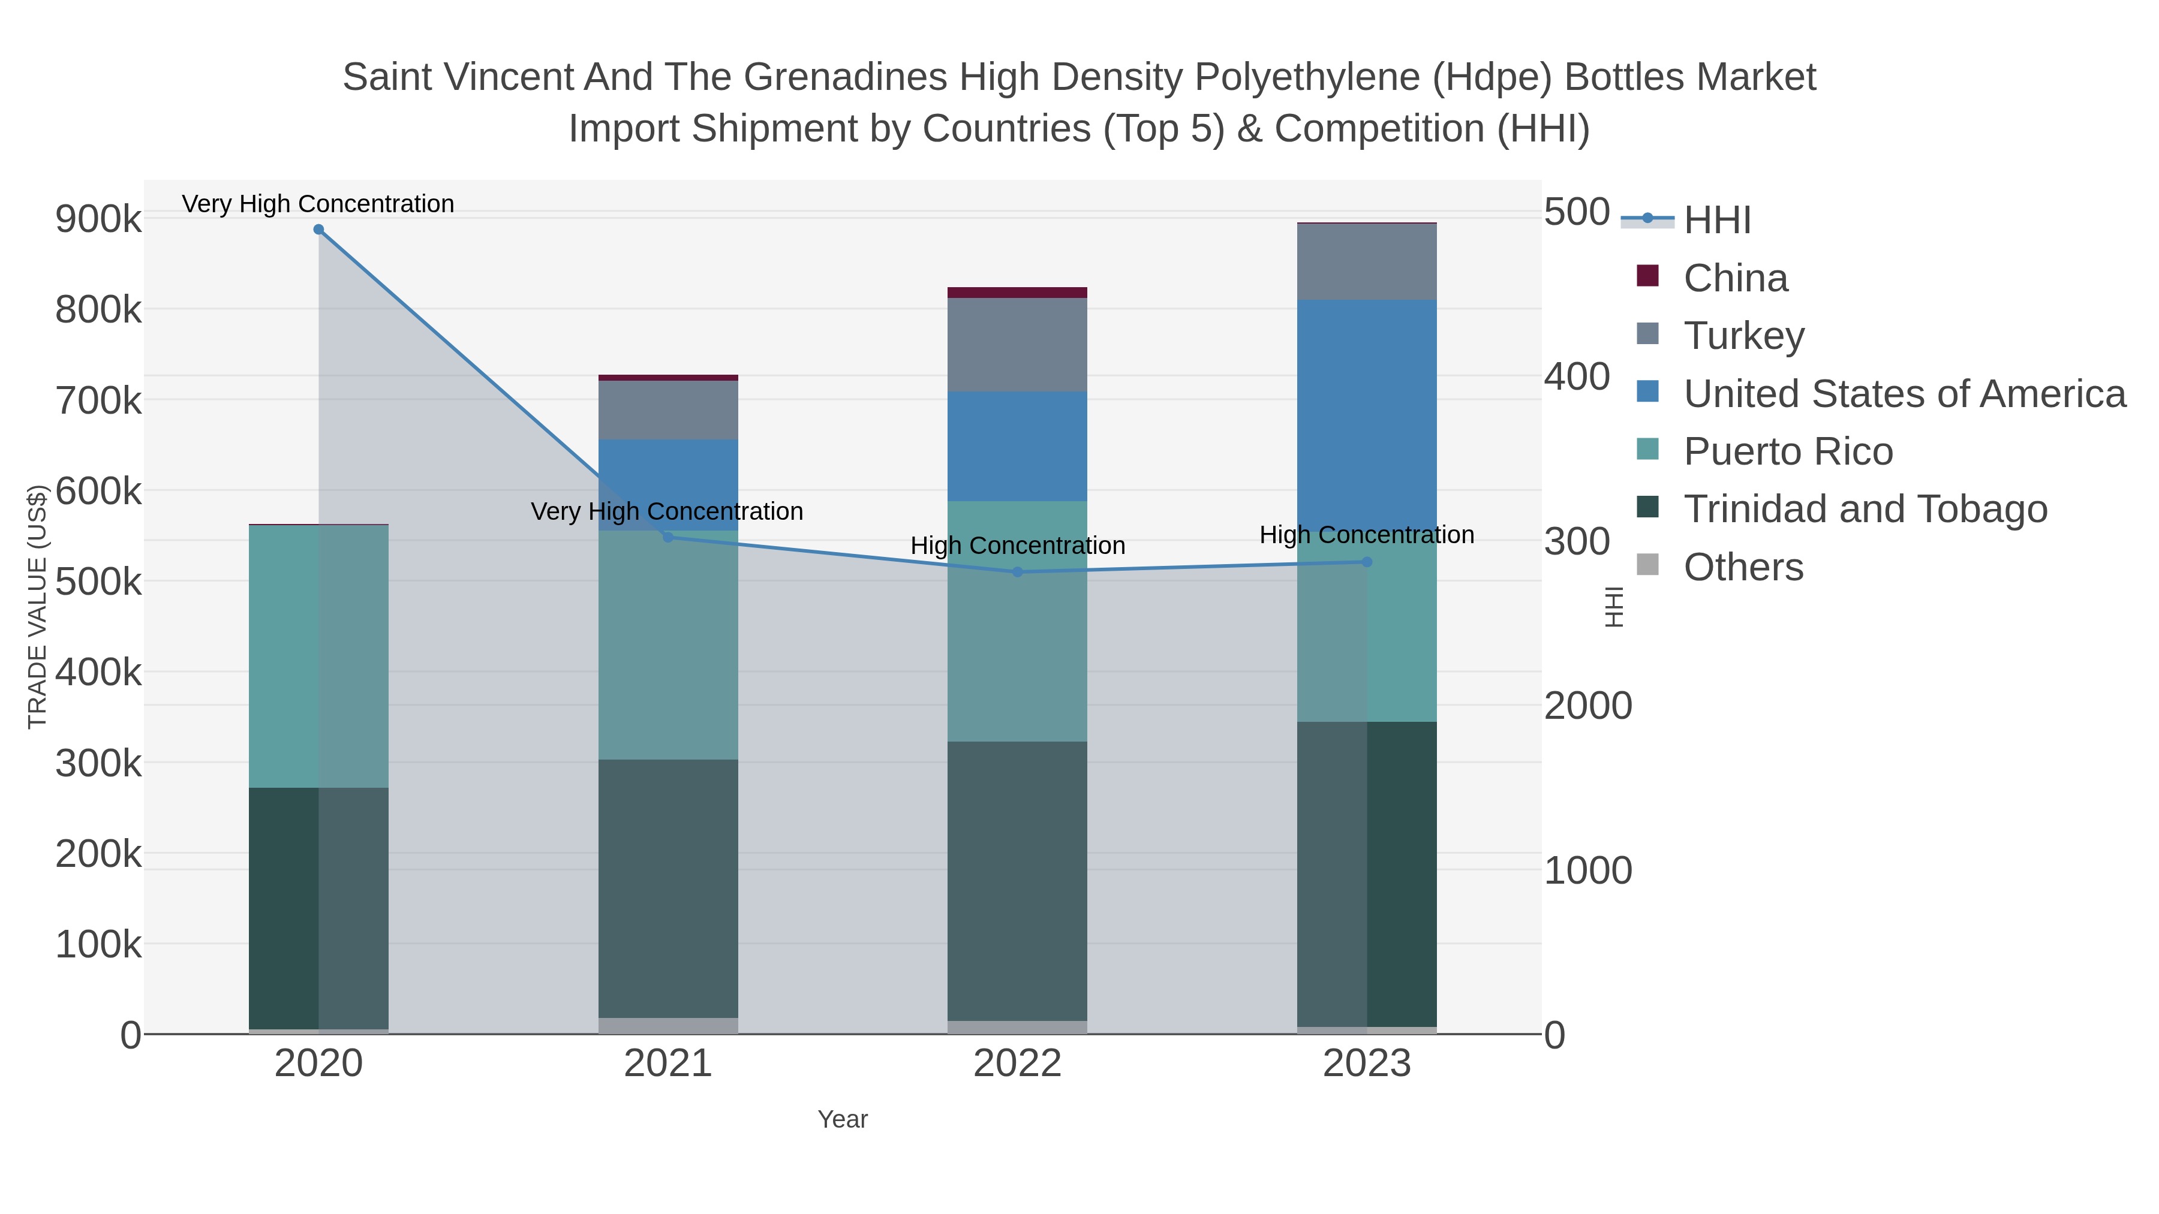Toggle the China legend entry
Screen dimensions: 2159x1214
[1712, 278]
